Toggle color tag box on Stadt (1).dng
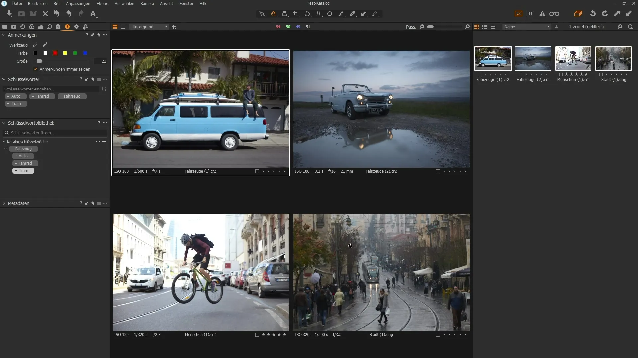638x358 pixels. (438, 335)
